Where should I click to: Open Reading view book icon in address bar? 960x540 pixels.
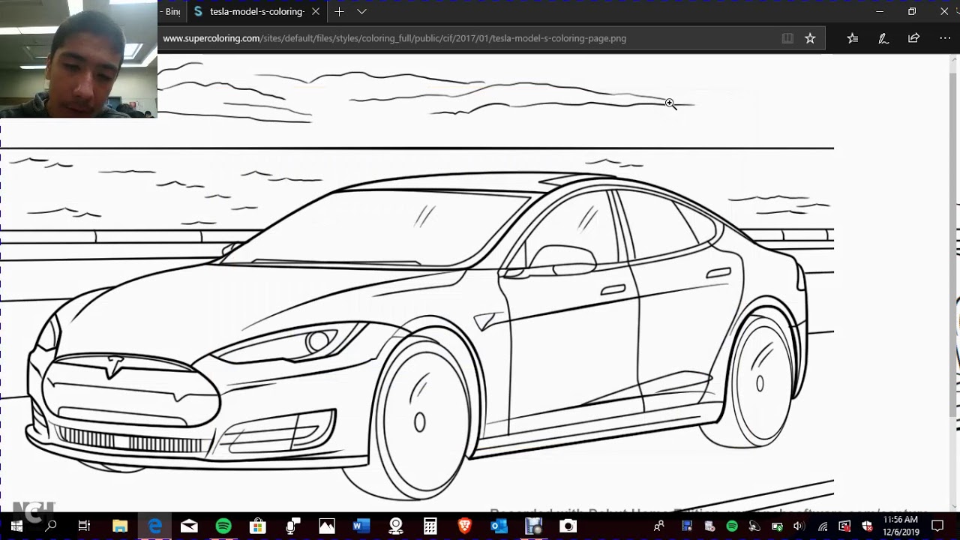(787, 38)
